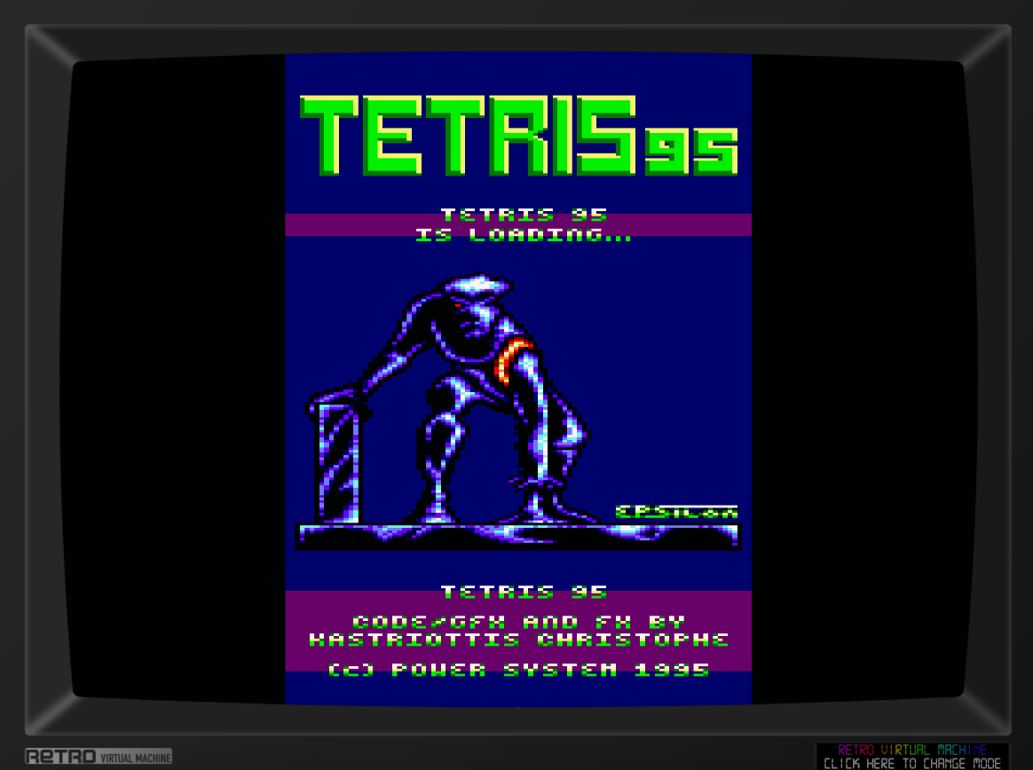Click the 'KASTRIOTTIS CHRISTOPHE' credit text

coord(519,640)
